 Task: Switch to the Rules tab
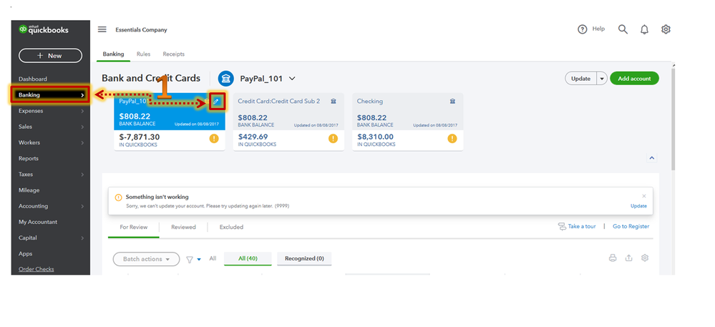click(x=143, y=54)
